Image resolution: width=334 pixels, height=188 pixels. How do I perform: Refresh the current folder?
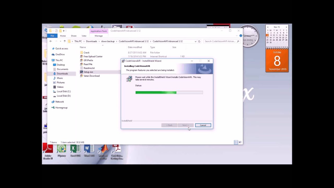(x=199, y=41)
